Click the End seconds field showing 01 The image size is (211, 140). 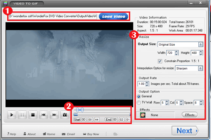[128, 119]
